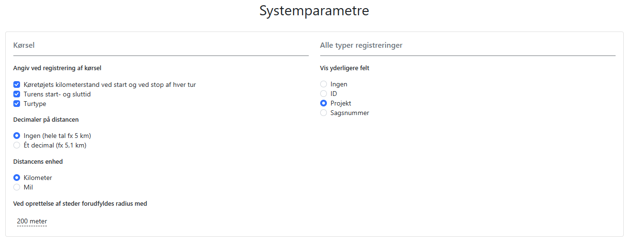Disable the Turtype checkbox
Image resolution: width=628 pixels, height=242 pixels.
(17, 104)
